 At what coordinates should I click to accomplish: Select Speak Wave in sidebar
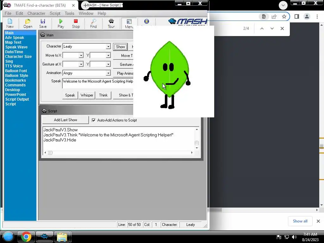[16, 47]
